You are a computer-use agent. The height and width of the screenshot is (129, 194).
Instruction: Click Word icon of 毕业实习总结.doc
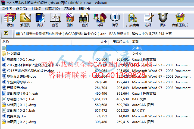(4, 82)
